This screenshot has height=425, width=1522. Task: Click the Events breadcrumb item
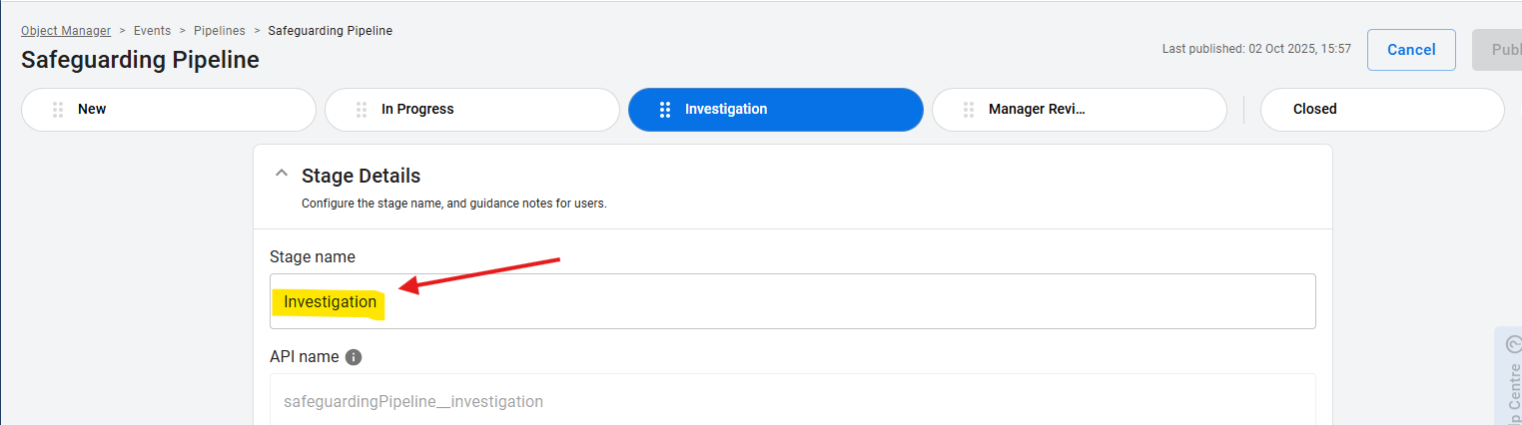tap(153, 31)
